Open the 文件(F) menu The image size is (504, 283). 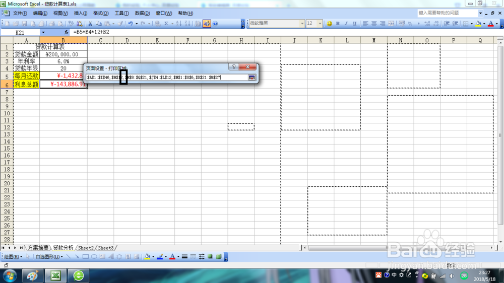(x=20, y=13)
